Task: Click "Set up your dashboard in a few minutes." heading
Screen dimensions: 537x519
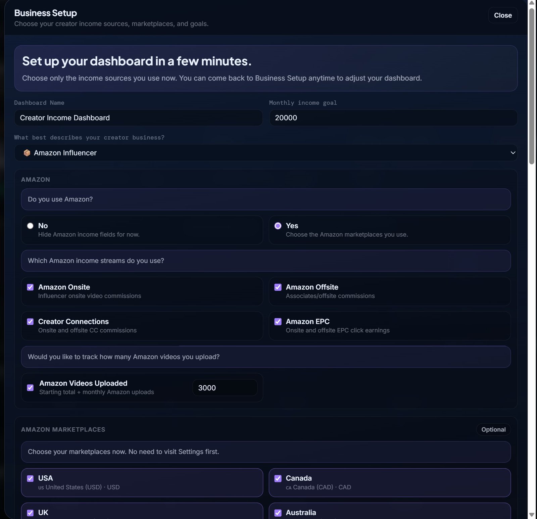Action: tap(137, 61)
